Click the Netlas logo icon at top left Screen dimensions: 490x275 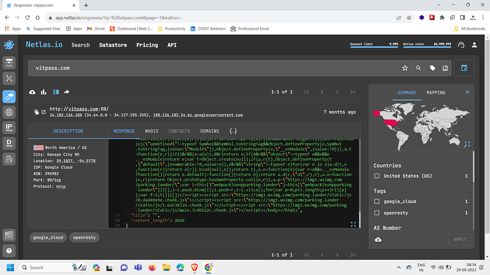(x=9, y=45)
